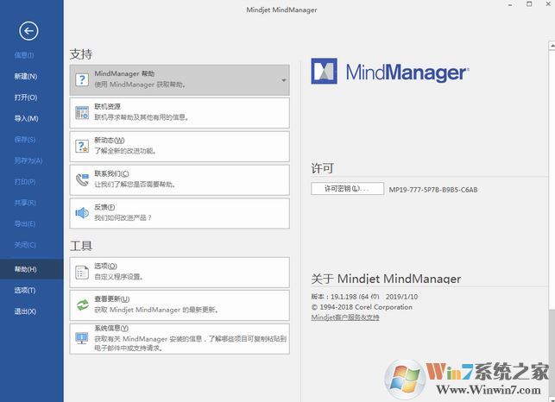555x402 pixels.
Task: Expand the MindManager 帮助 dropdown arrow
Action: 283,81
